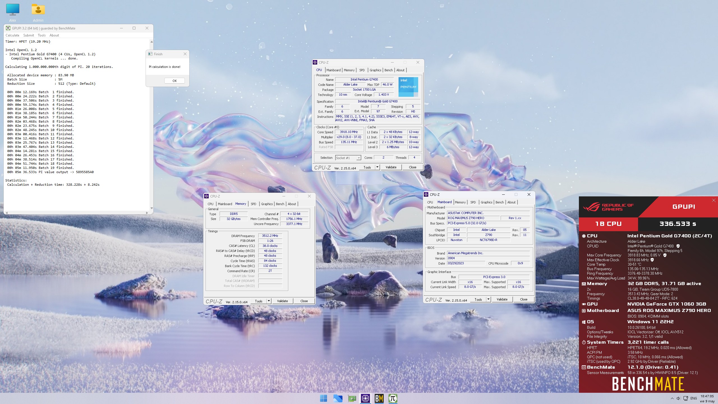Select About tab in top CPU-Z window

400,70
